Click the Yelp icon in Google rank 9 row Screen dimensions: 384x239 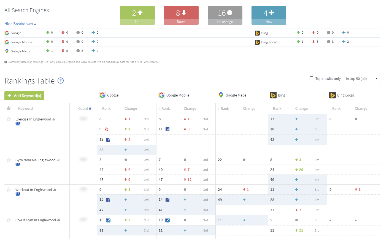(106, 129)
